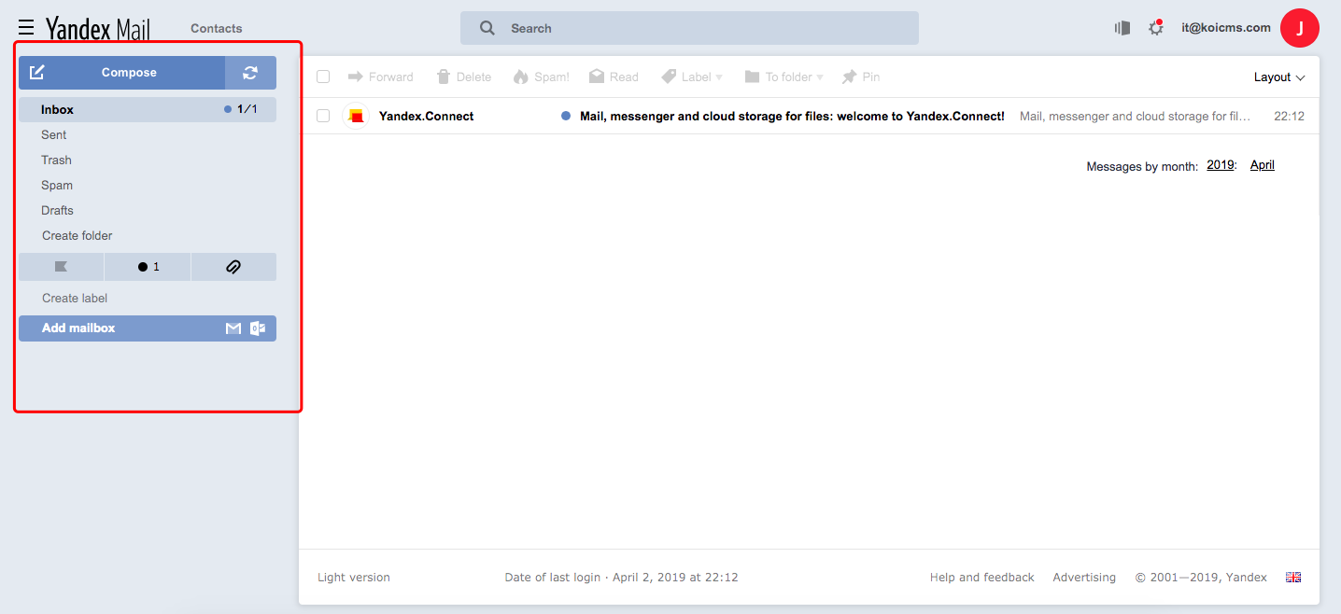1341x614 pixels.
Task: Filter unread messages with the dot icon
Action: (x=148, y=267)
